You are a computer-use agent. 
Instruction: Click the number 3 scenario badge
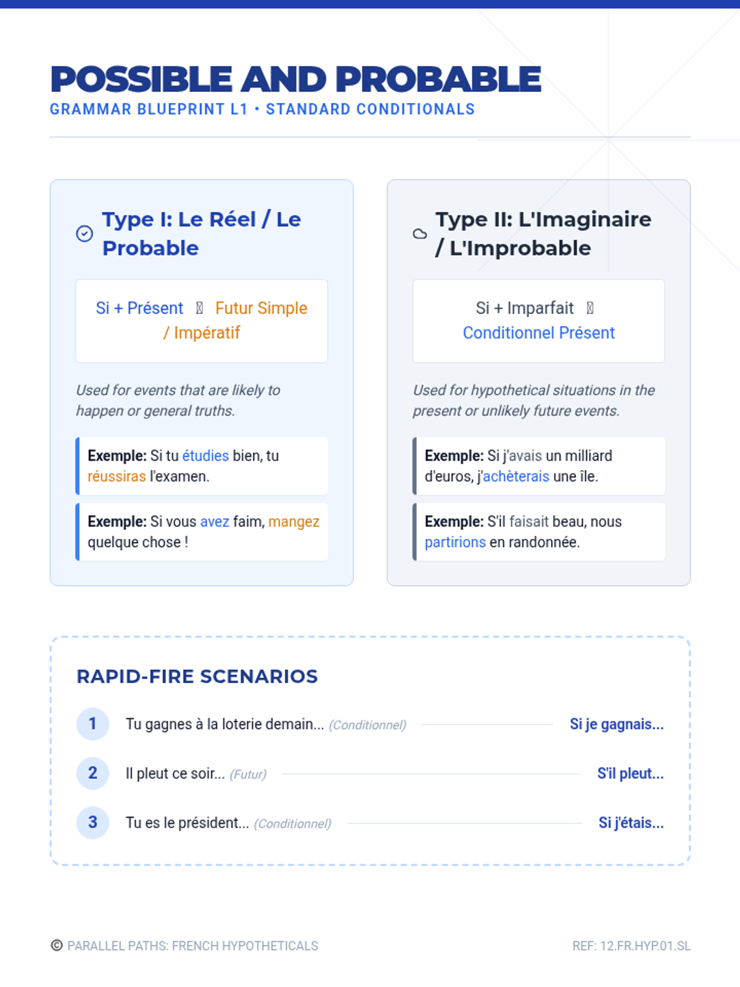pos(92,822)
